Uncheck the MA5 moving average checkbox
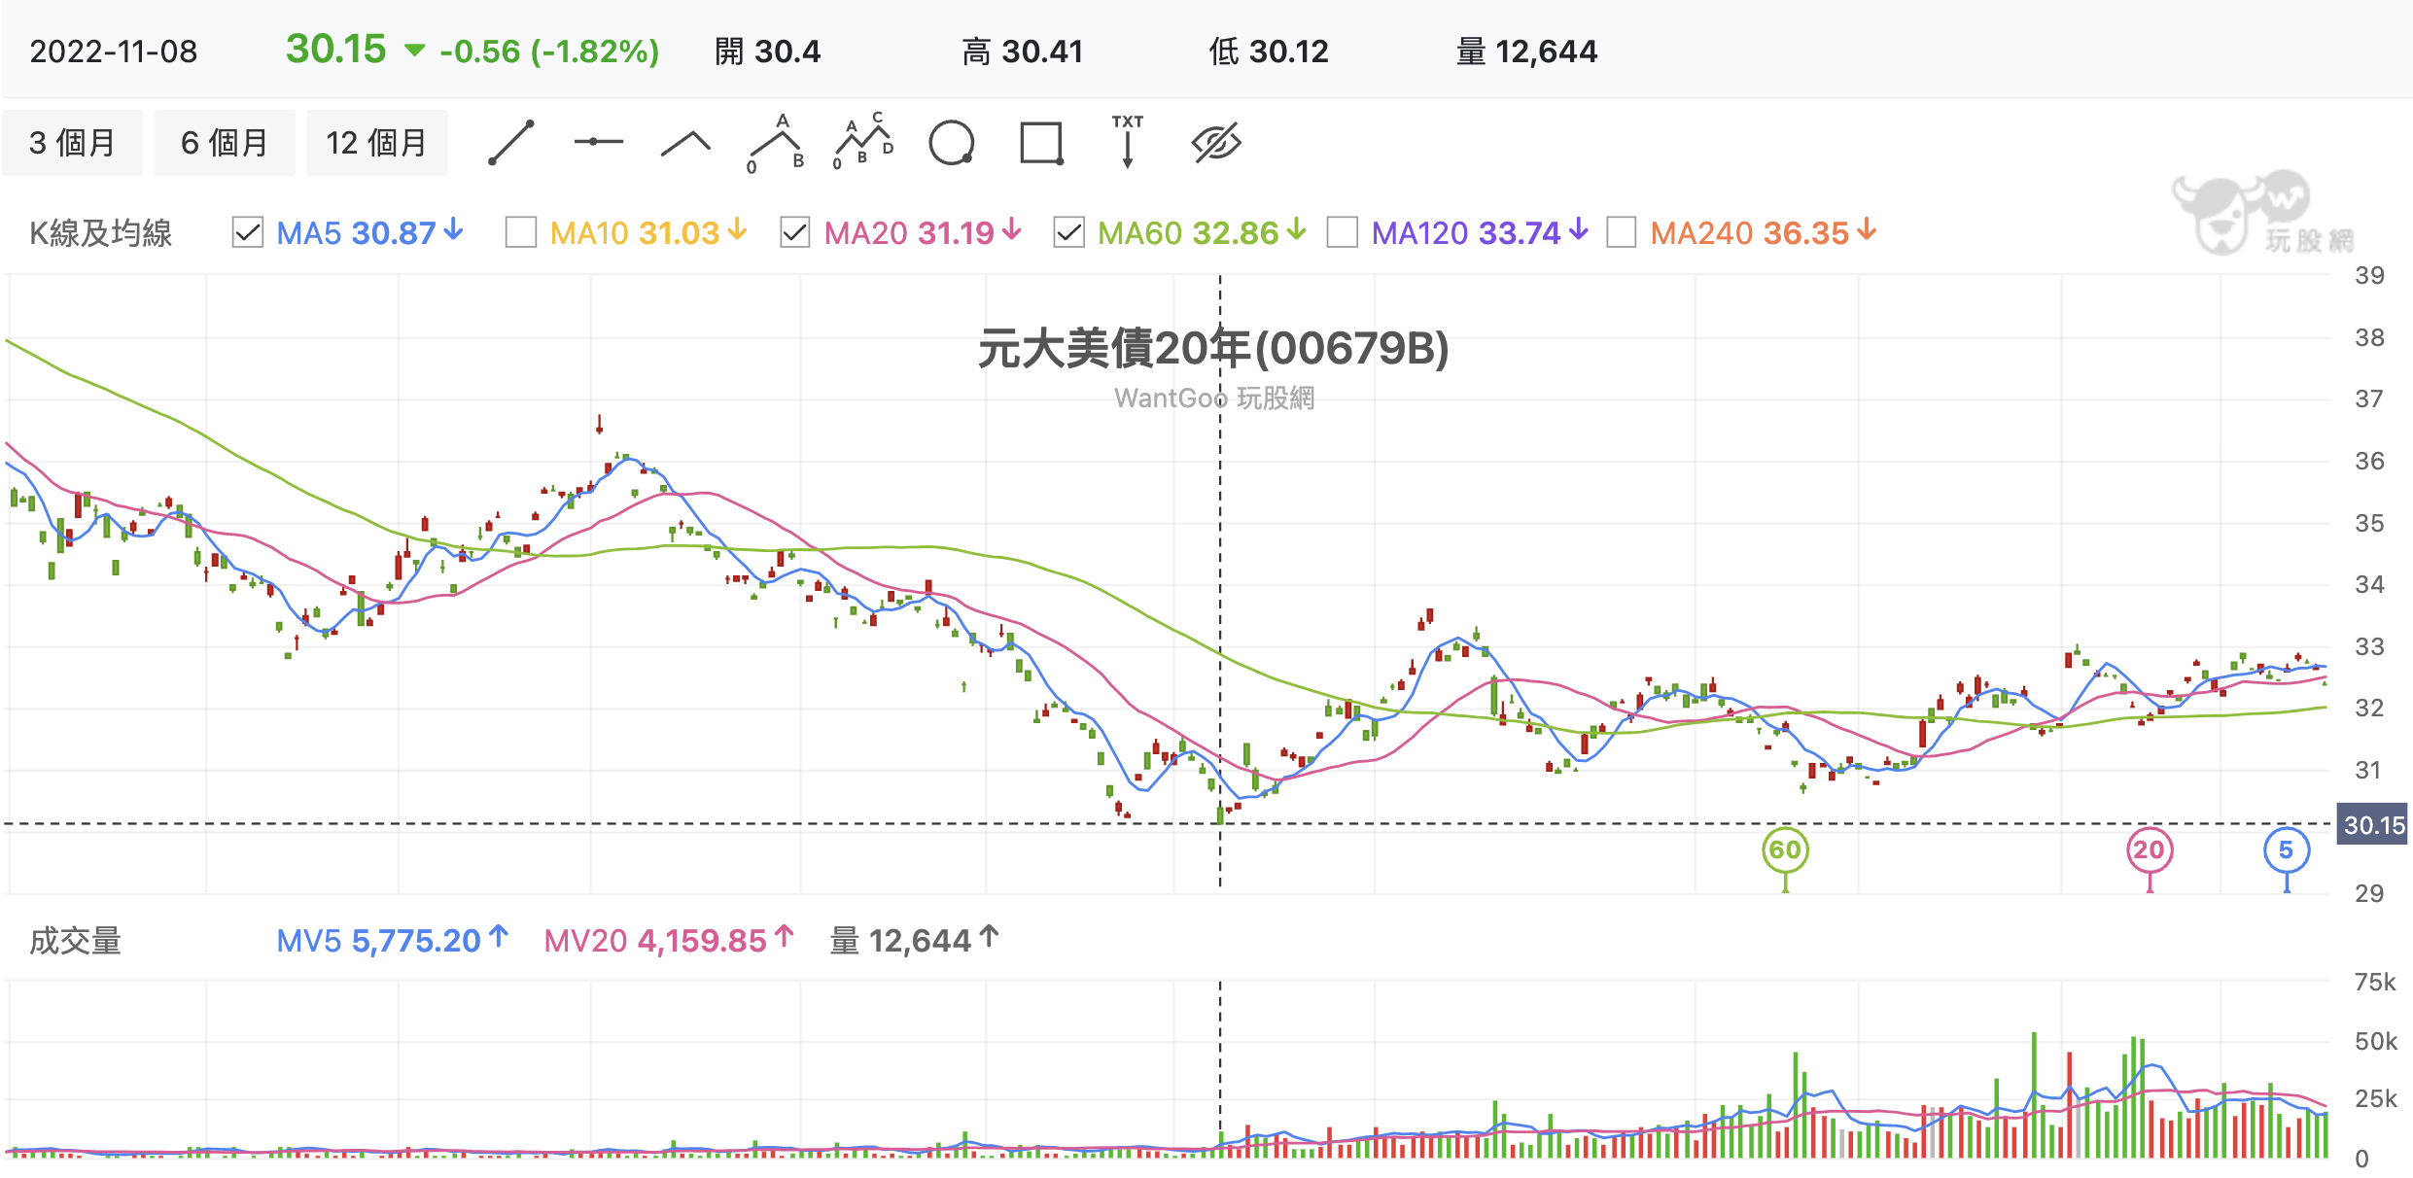Image resolution: width=2413 pixels, height=1178 pixels. click(x=248, y=233)
